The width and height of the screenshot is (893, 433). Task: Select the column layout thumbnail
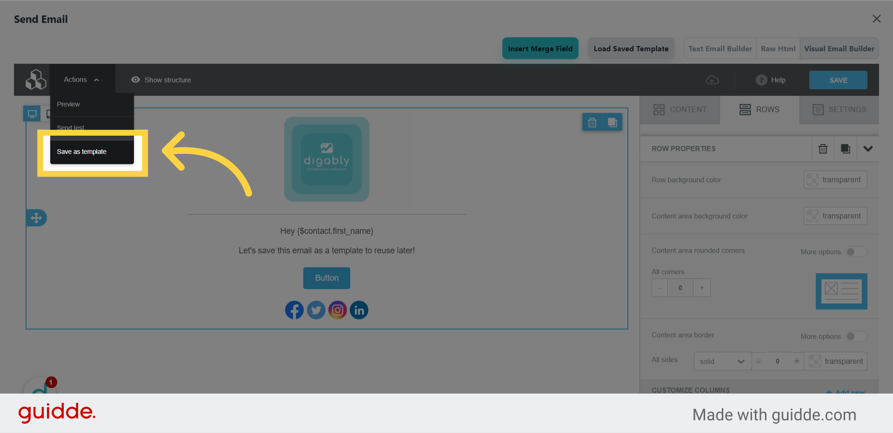tap(841, 291)
